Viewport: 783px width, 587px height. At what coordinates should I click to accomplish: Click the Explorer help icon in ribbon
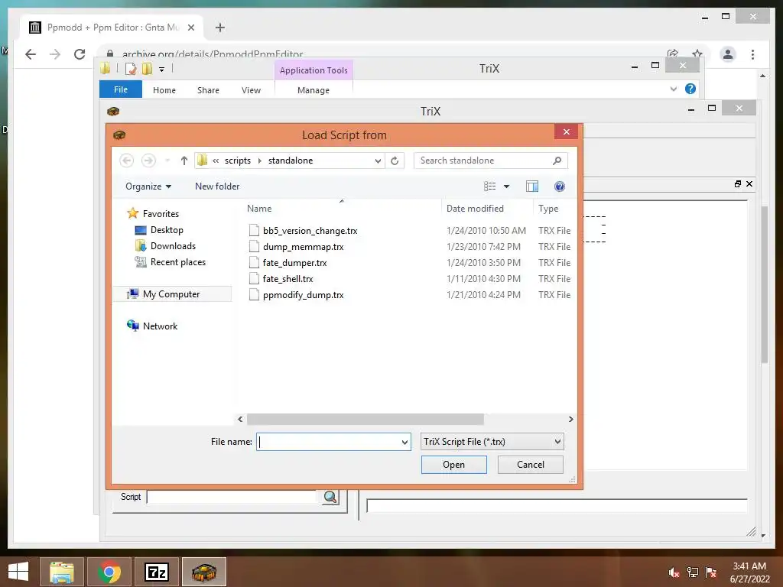690,89
